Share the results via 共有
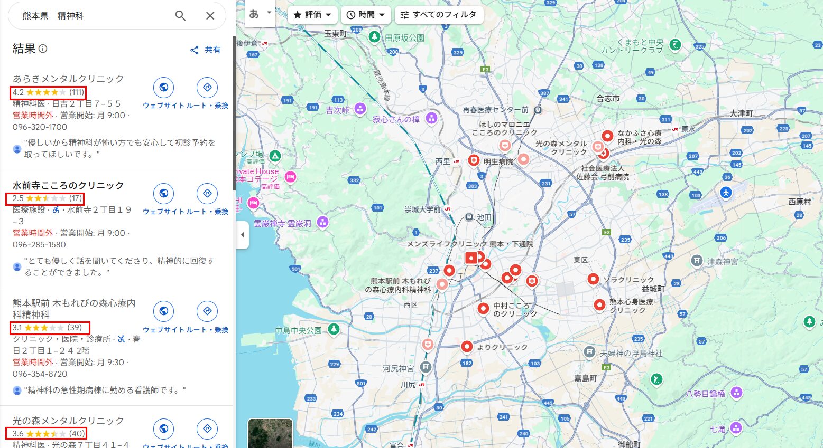This screenshot has height=448, width=823. pyautogui.click(x=205, y=50)
